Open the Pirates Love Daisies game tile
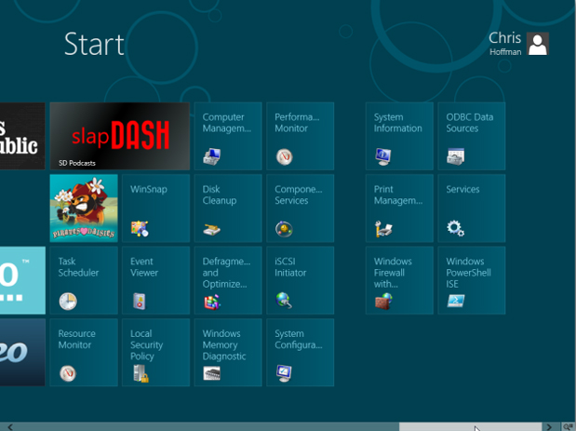Viewport: 576px width, 431px height. (84, 208)
